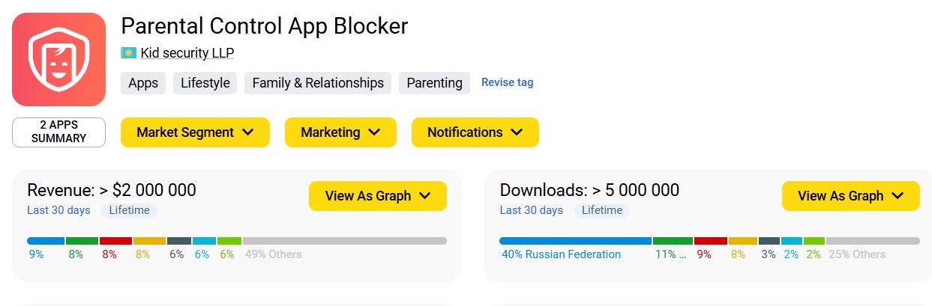
Task: Switch Revenue to Lifetime
Action: (129, 210)
